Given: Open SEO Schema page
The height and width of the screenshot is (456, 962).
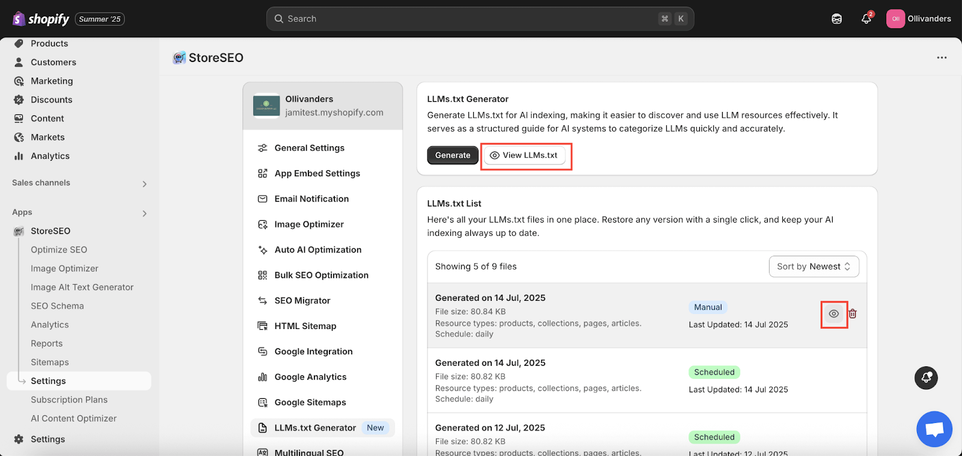Looking at the screenshot, I should coord(57,306).
